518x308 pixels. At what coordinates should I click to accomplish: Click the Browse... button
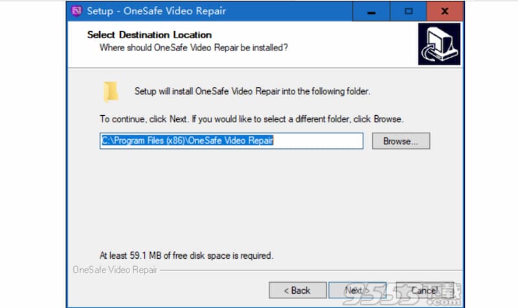click(x=401, y=141)
